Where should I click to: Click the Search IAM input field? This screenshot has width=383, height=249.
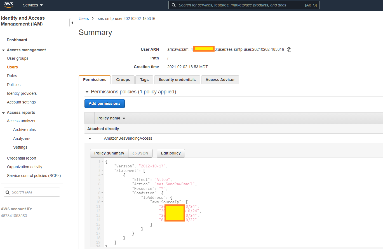tap(32, 192)
